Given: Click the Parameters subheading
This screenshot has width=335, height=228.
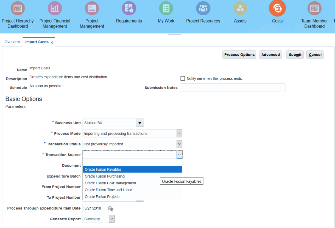Looking at the screenshot, I should click(x=15, y=106).
